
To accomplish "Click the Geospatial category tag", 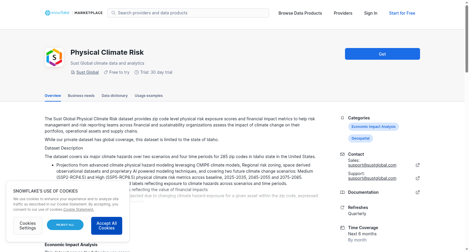I will pos(361,138).
